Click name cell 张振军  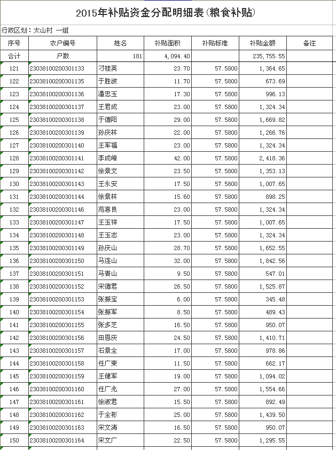pyautogui.click(x=121, y=312)
